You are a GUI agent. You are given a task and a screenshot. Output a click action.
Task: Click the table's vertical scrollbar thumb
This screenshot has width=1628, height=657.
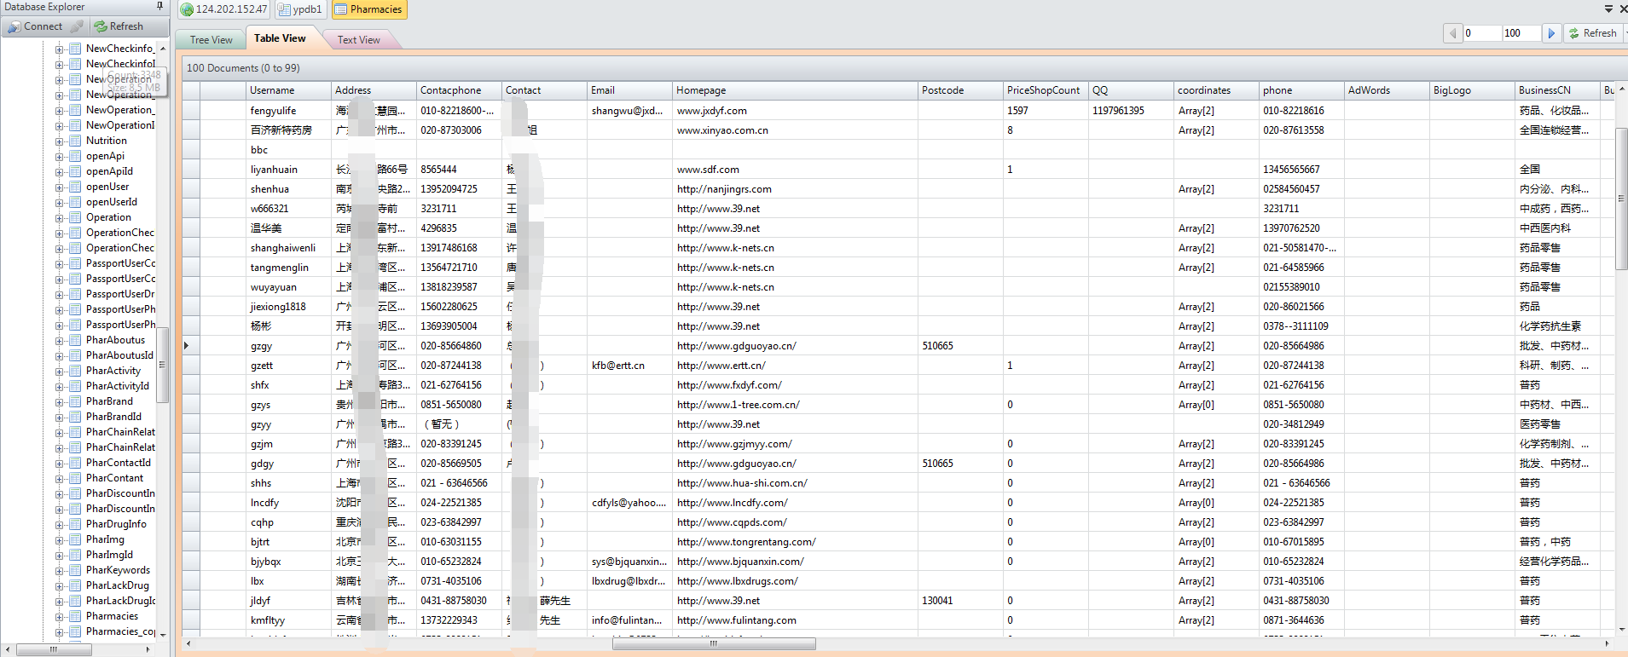pos(1622,199)
